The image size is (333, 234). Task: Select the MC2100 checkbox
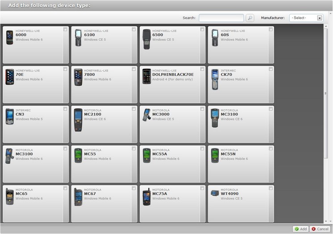133,109
